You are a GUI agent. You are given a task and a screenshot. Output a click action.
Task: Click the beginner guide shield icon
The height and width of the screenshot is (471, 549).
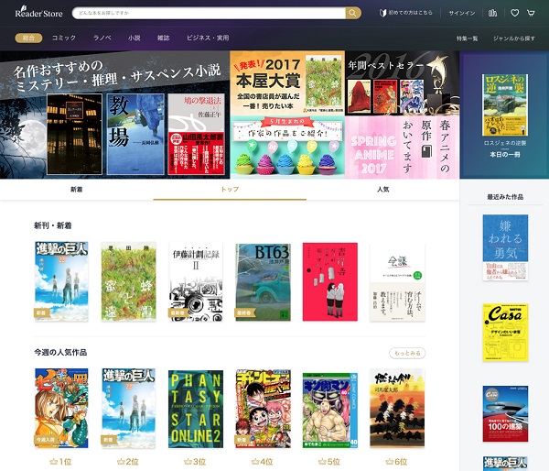click(x=382, y=13)
